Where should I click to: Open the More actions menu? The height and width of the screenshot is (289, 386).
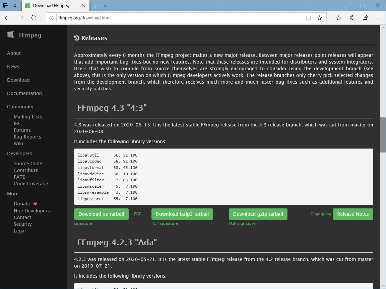click(379, 17)
